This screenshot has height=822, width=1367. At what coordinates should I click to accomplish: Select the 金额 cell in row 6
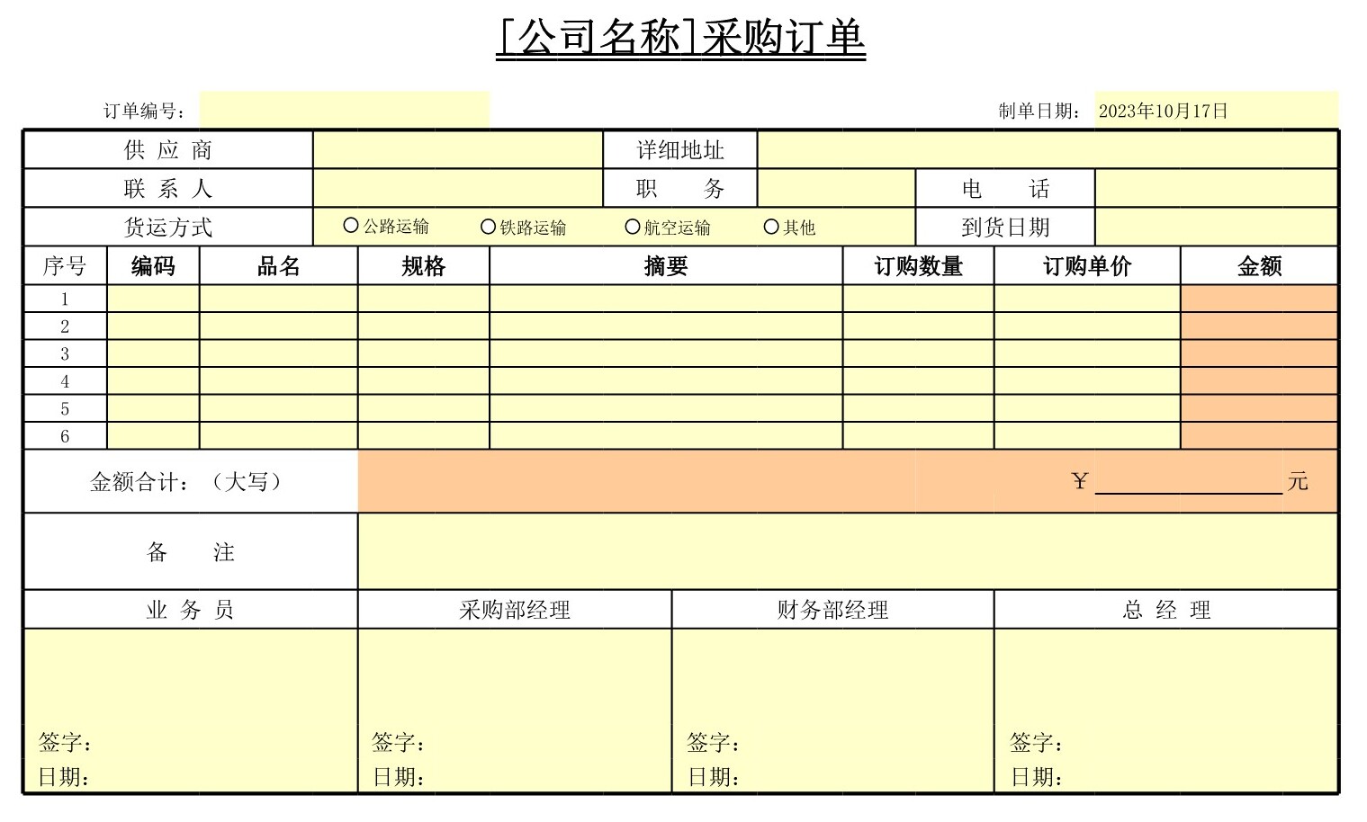point(1258,436)
